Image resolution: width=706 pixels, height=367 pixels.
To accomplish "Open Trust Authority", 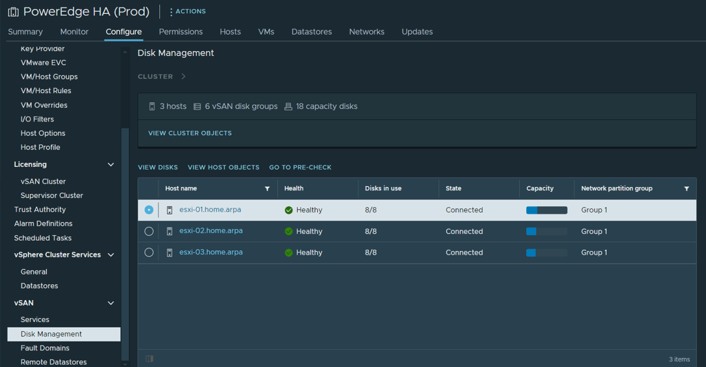I will tap(39, 210).
